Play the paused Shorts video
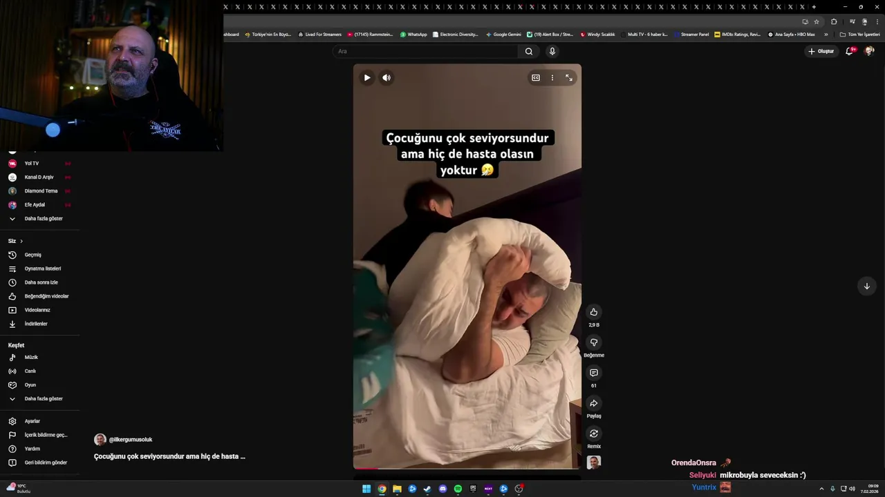The width and height of the screenshot is (885, 497). tap(367, 78)
